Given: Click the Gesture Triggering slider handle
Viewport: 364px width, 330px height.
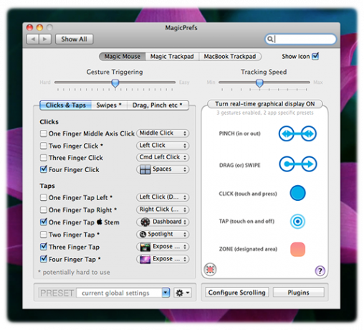Looking at the screenshot, I should pyautogui.click(x=115, y=83).
